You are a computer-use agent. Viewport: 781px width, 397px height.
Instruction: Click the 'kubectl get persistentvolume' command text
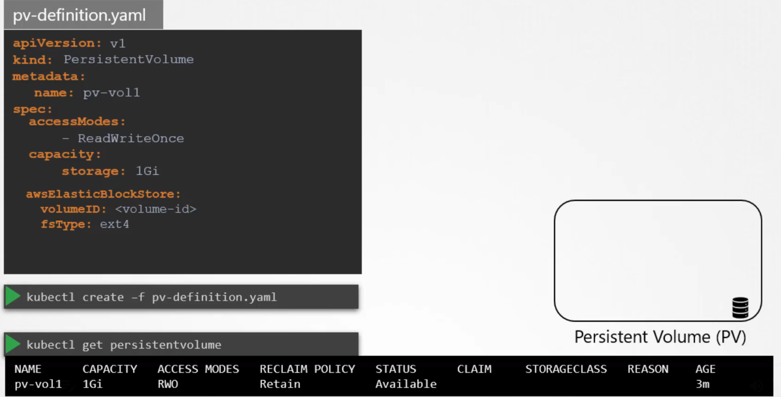click(124, 345)
